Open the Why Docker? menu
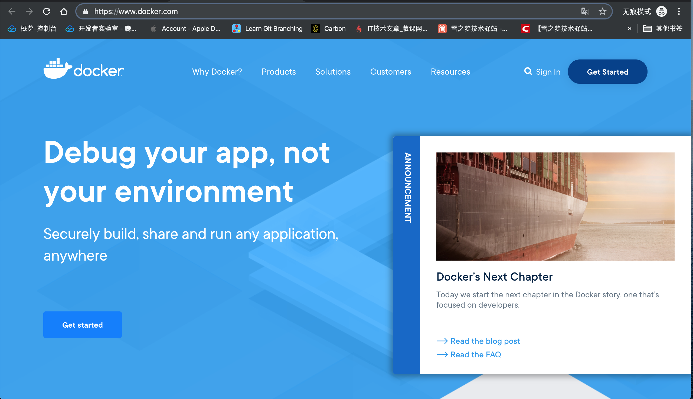 [x=217, y=72]
